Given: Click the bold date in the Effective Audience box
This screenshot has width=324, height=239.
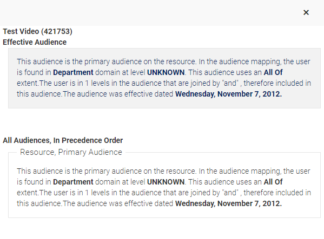Looking at the screenshot, I should tap(229, 94).
